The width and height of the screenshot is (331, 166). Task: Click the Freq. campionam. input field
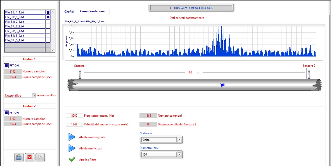[x=74, y=116]
